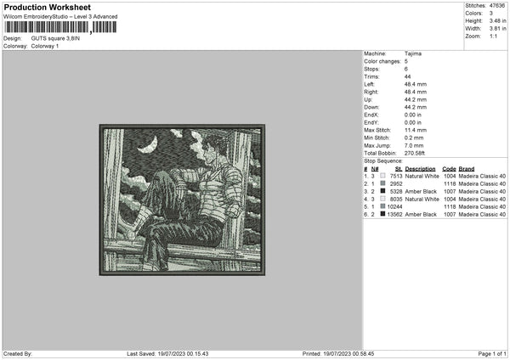Screen dimensions: 510x360
Task: Click the Stop Sequence label
Action: (x=382, y=161)
